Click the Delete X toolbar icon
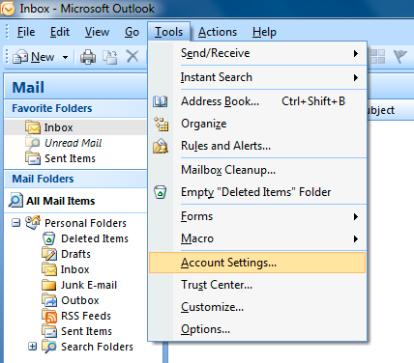414x363 pixels. [133, 56]
